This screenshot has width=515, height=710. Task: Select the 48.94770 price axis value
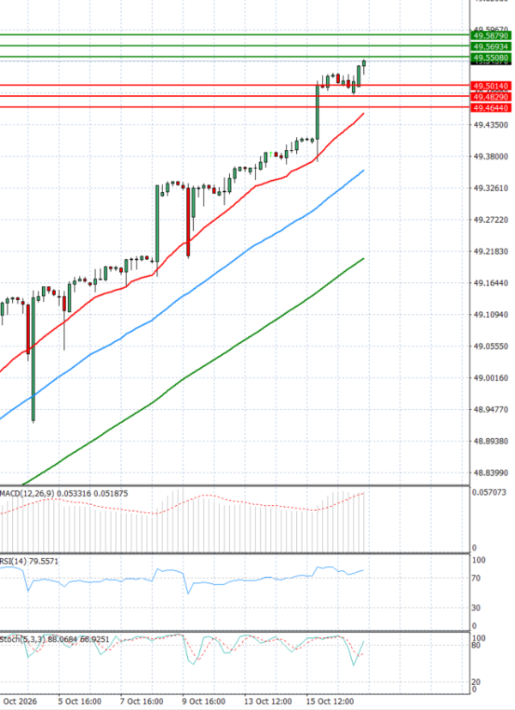point(490,409)
